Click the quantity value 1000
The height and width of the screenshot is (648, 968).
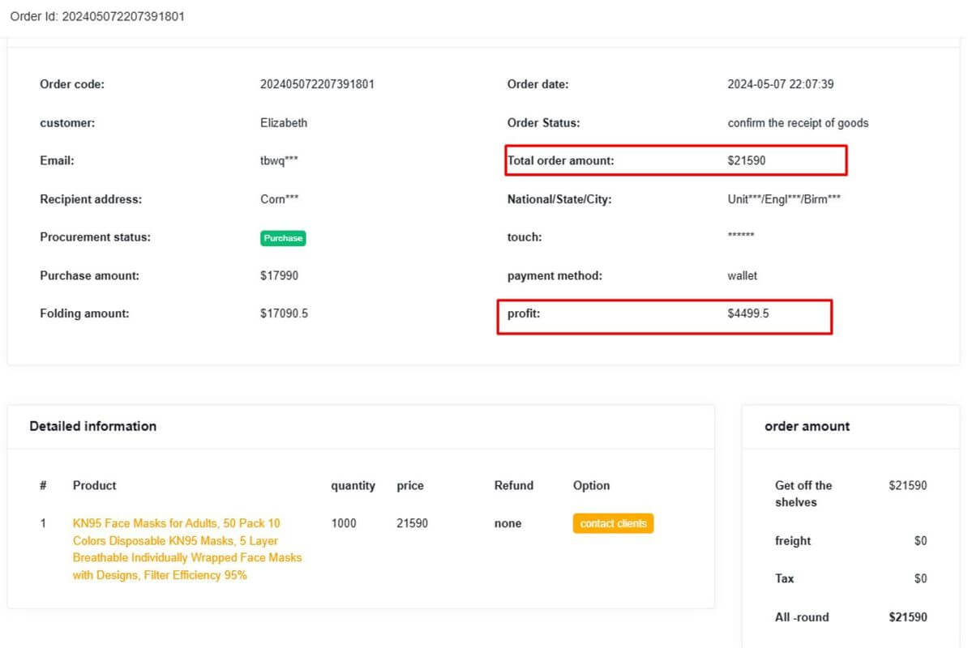(x=344, y=523)
